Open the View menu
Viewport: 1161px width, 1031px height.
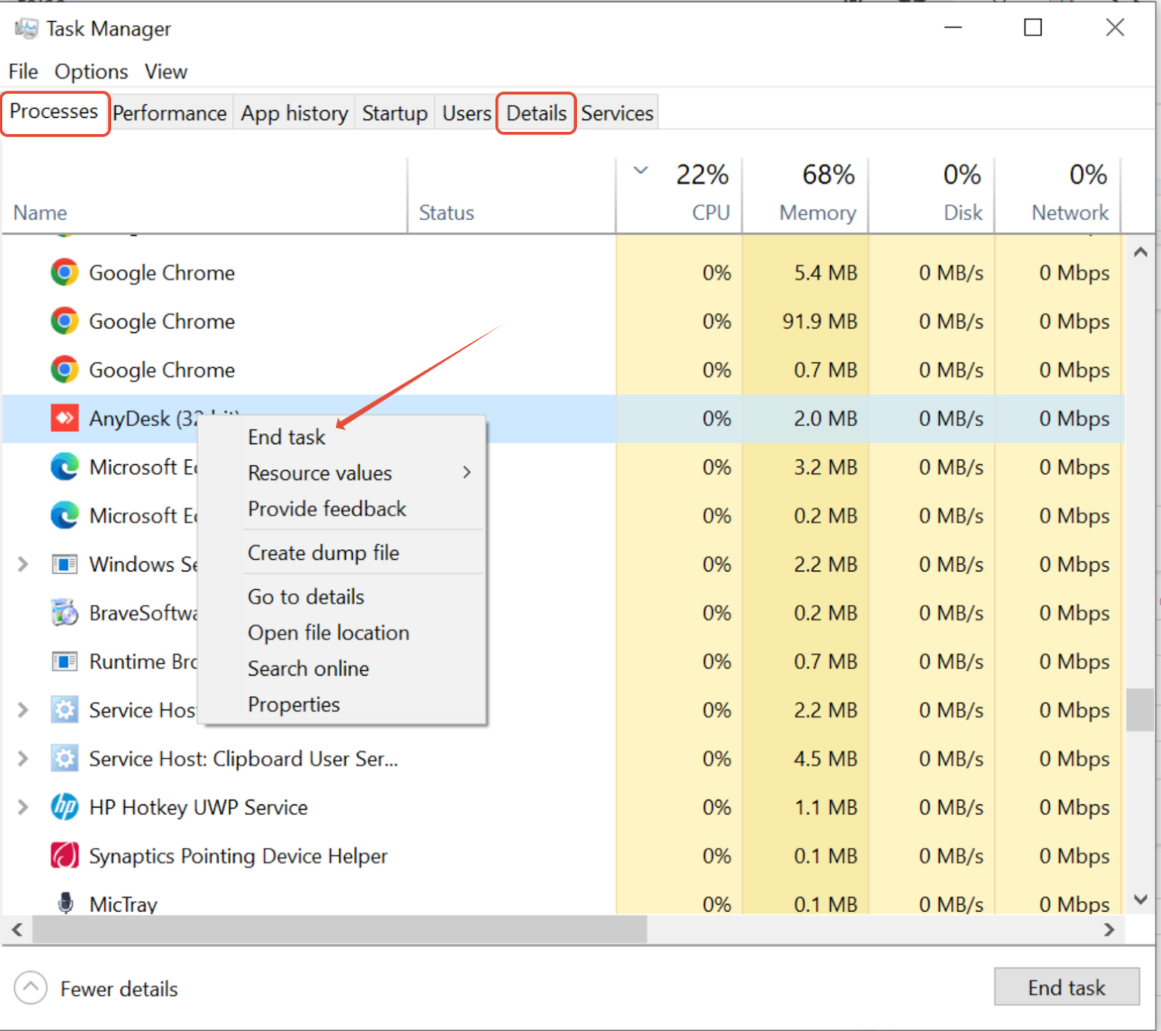pyautogui.click(x=165, y=72)
